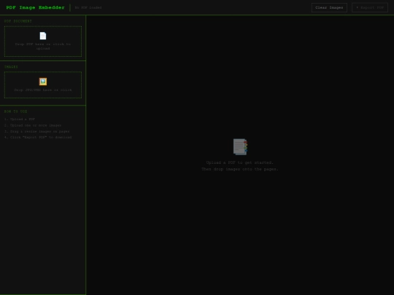394x295 pixels.
Task: Click the 'IMAGES' section heading
Action: tap(11, 67)
